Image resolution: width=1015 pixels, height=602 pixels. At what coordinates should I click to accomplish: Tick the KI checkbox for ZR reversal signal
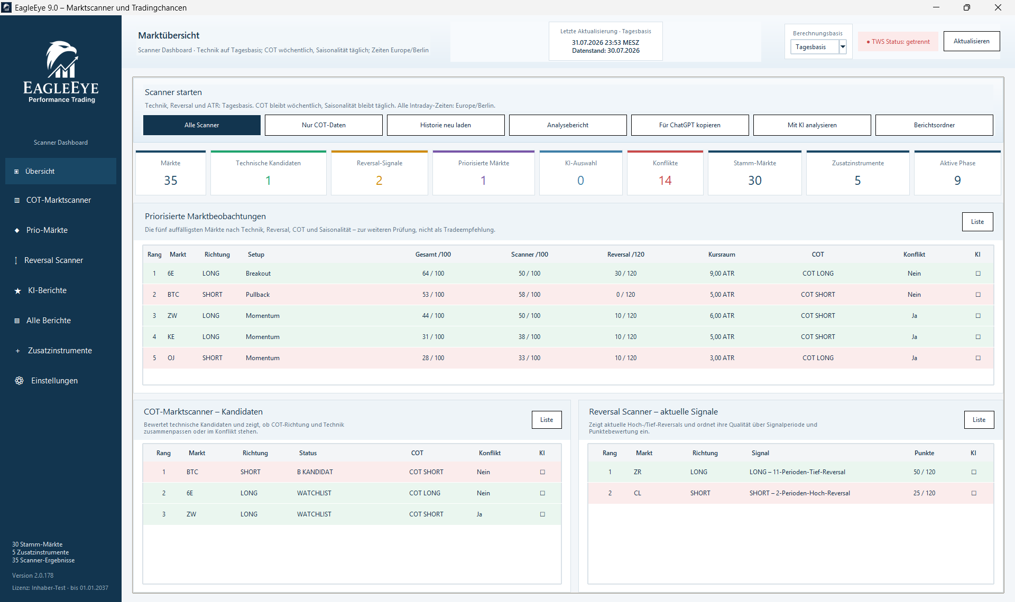tap(974, 472)
